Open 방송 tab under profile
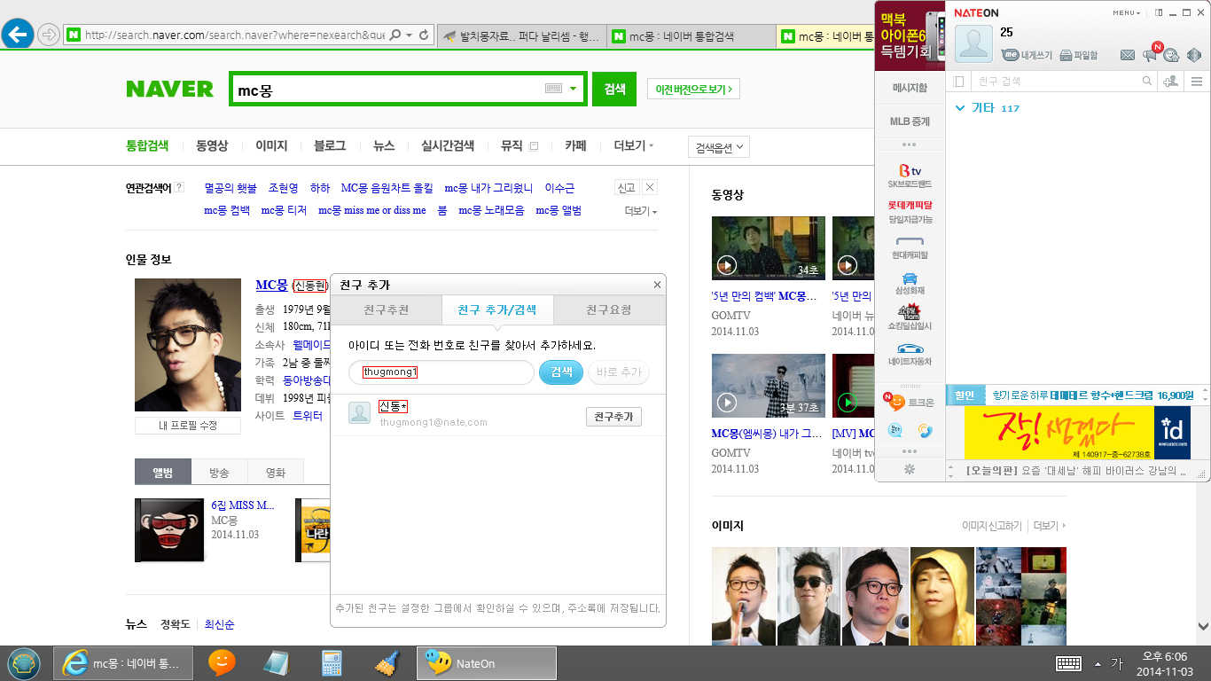 (x=219, y=472)
